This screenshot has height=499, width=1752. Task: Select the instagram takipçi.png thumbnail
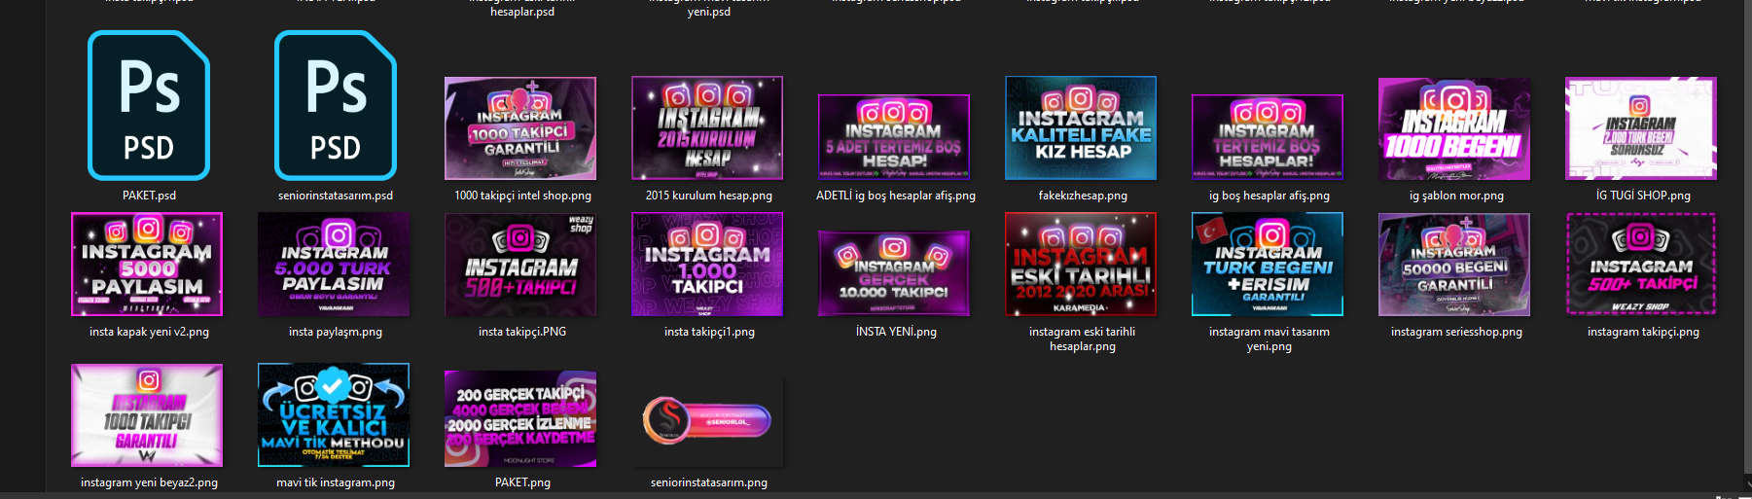1641,265
